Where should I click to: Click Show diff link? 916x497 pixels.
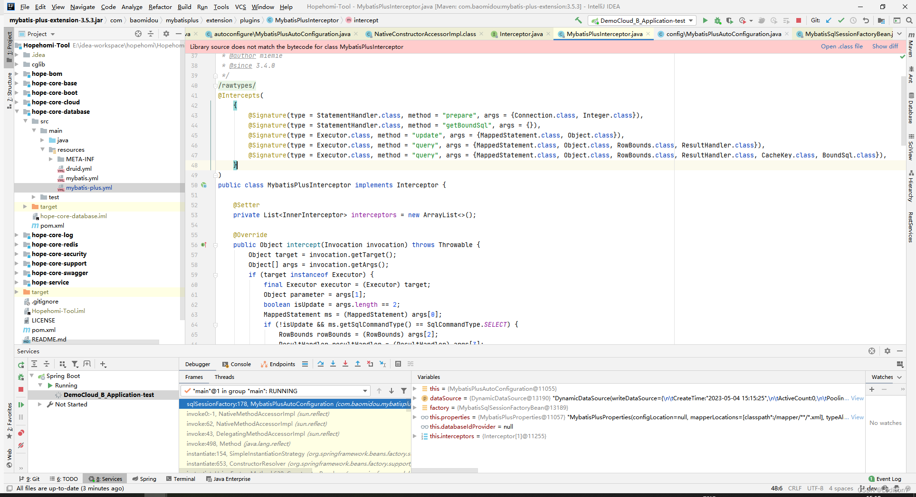coord(885,46)
